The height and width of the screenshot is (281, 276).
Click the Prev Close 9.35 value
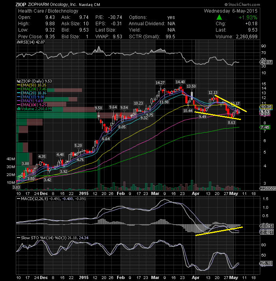[x=50, y=37]
